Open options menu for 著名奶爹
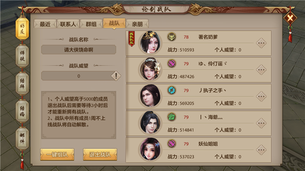 coord(261,43)
